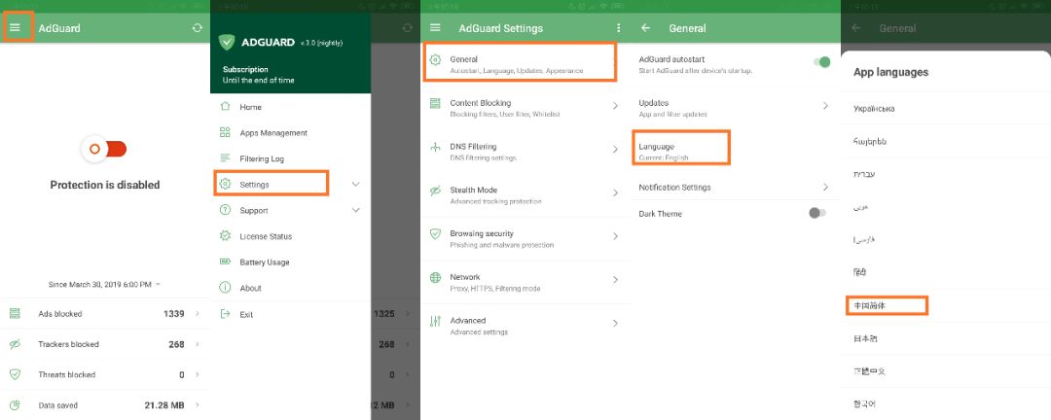The image size is (1051, 420).
Task: Open Ads blocked details chevron
Action: tap(197, 313)
